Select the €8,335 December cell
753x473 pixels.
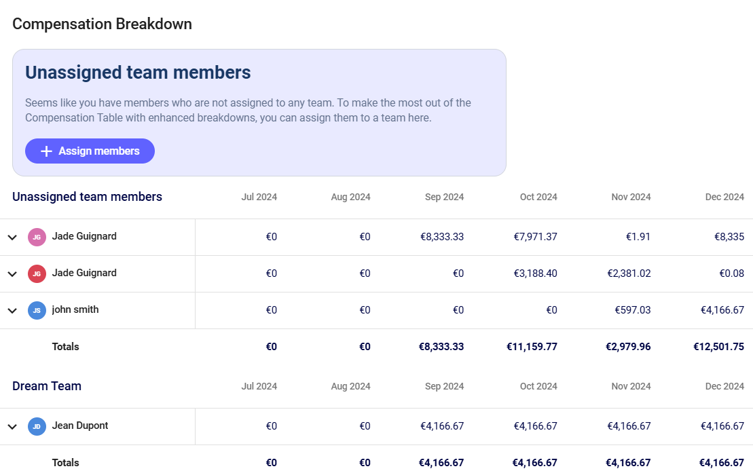point(729,237)
